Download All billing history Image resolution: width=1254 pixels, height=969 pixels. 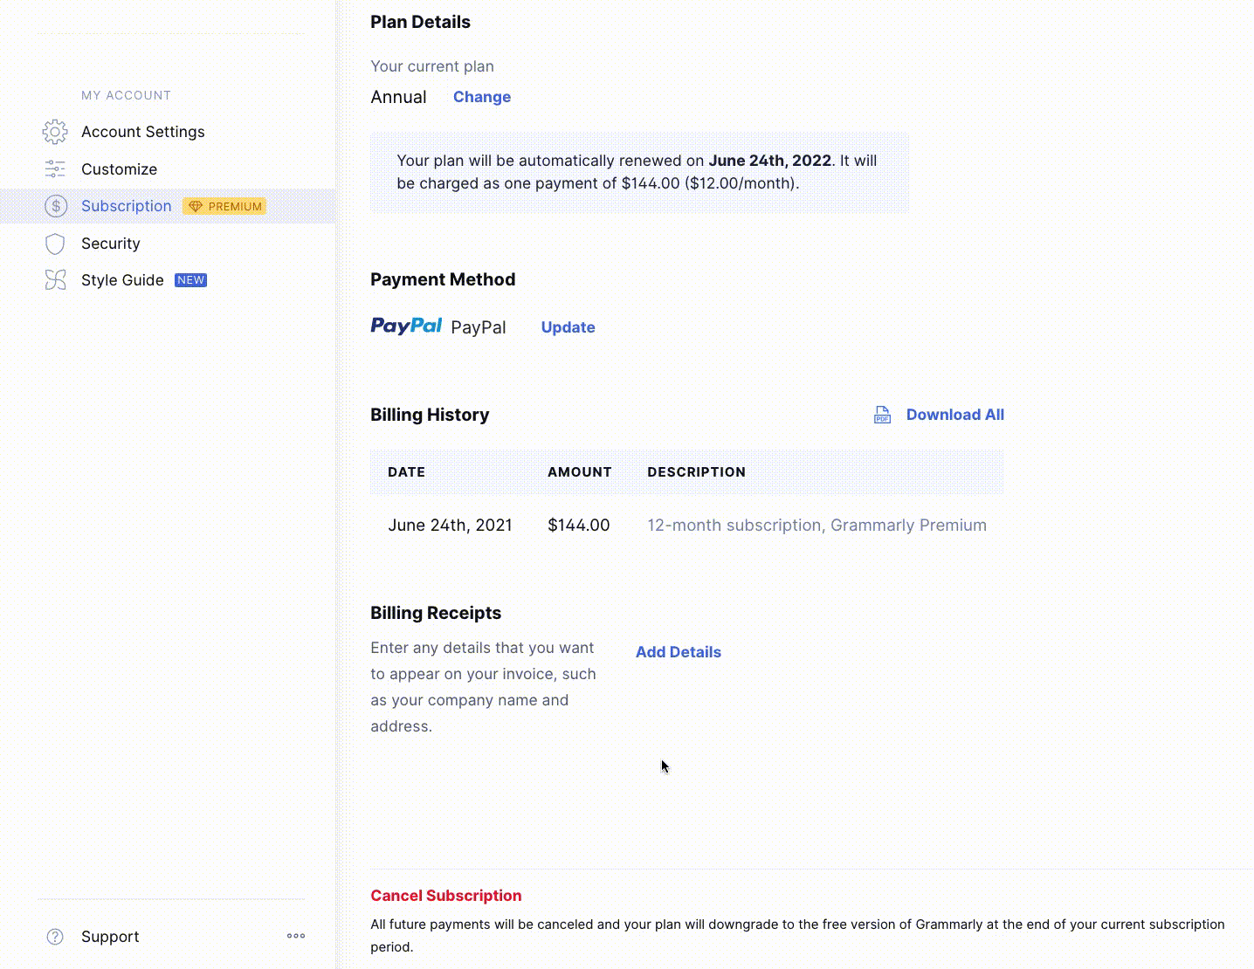(954, 415)
